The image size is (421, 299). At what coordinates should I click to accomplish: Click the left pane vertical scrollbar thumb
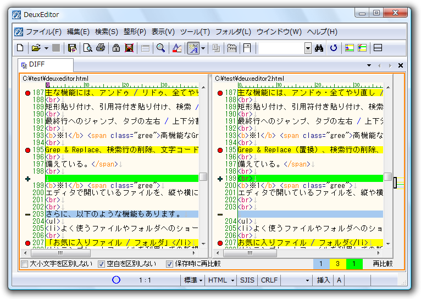(203, 177)
